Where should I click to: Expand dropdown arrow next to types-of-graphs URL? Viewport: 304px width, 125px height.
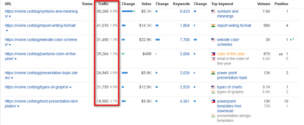coord(70,87)
